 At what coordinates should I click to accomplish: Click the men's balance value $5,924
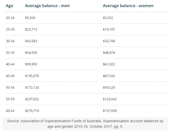(30, 18)
